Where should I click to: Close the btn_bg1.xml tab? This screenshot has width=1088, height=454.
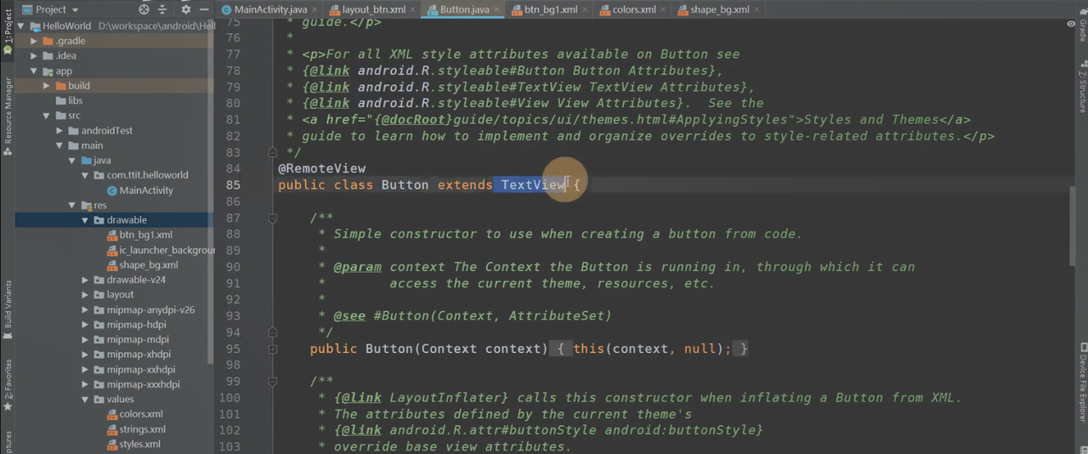pyautogui.click(x=586, y=10)
